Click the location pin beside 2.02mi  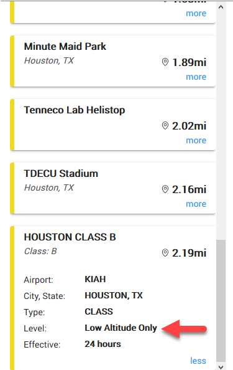(x=165, y=126)
